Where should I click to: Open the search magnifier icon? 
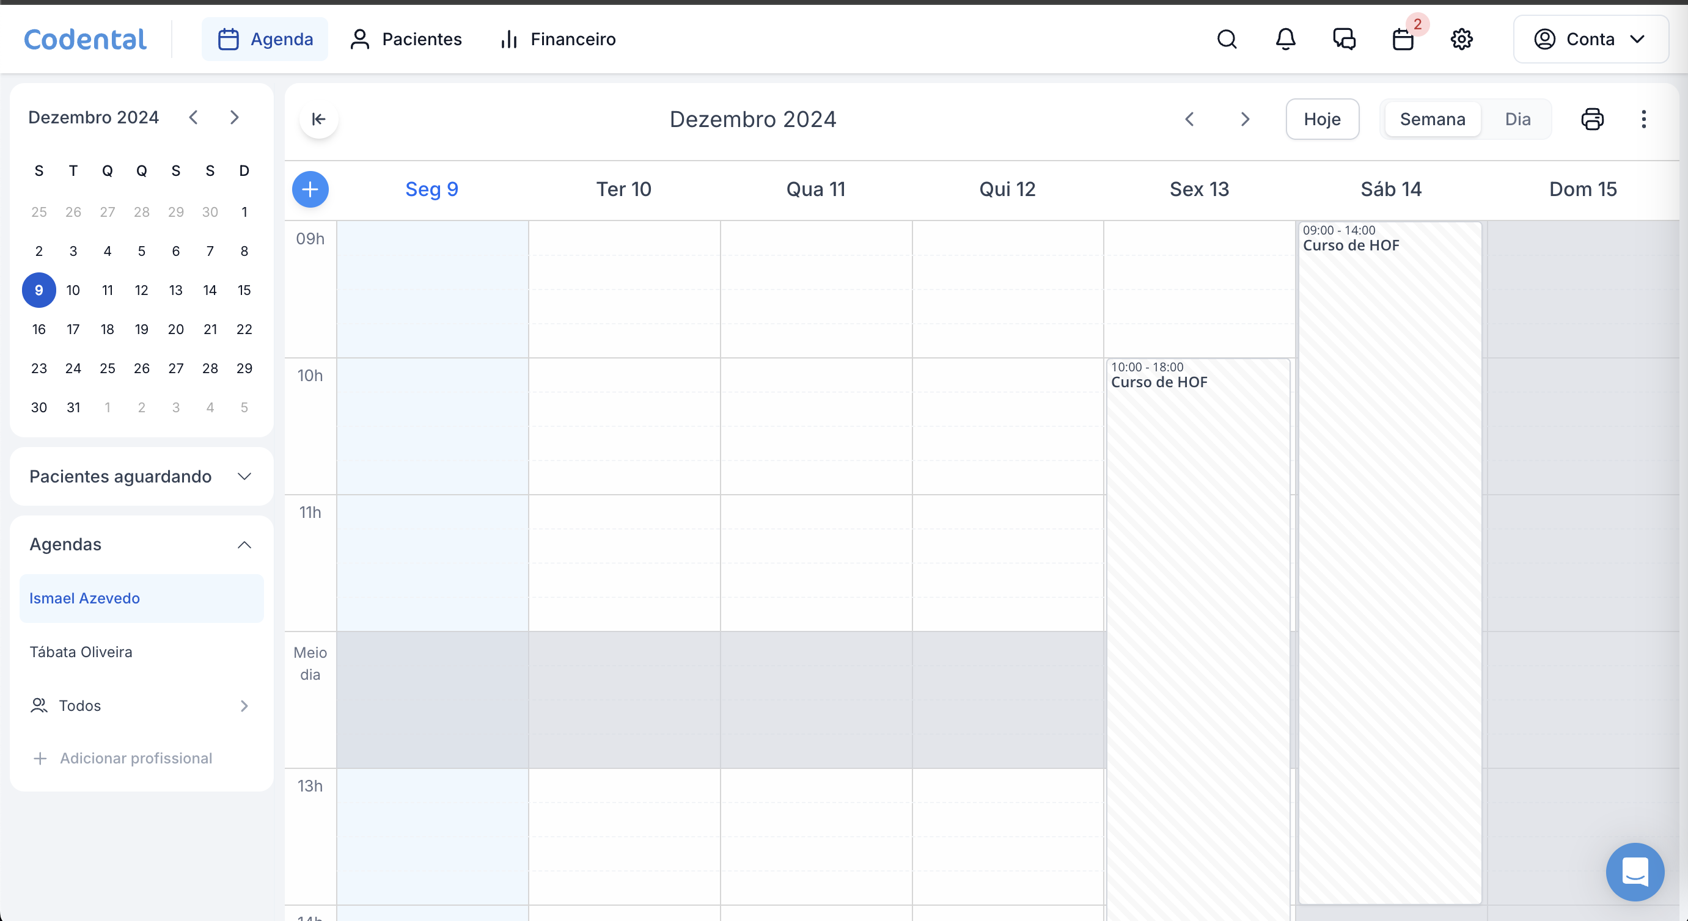1227,39
